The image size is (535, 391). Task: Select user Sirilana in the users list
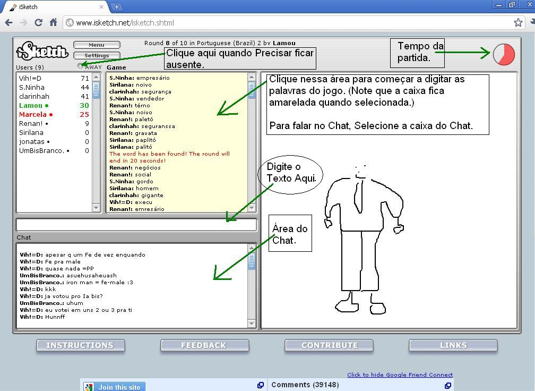54,132
